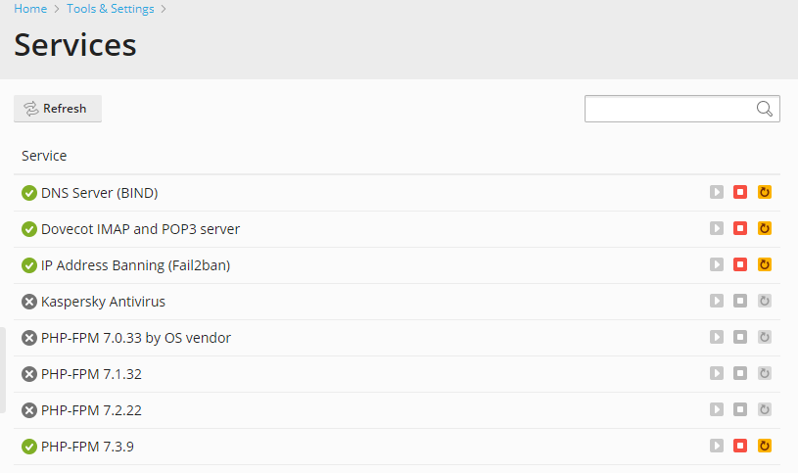Start the PHP-FPM 7.2.22 service
Screen dimensions: 798x473
[717, 409]
